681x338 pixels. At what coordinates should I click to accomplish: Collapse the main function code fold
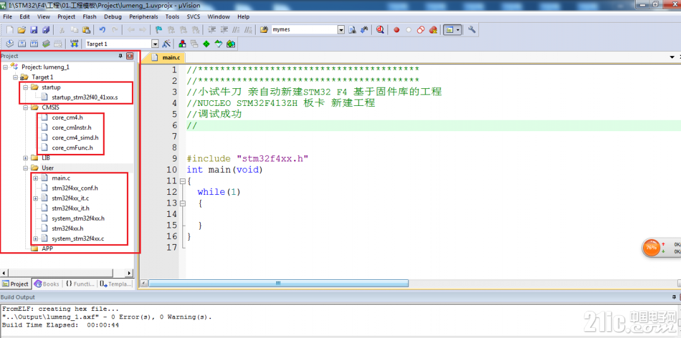[182, 180]
